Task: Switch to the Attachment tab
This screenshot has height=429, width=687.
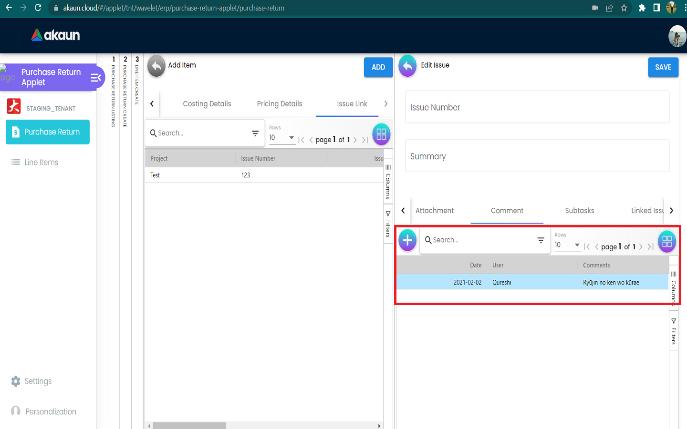Action: (435, 211)
